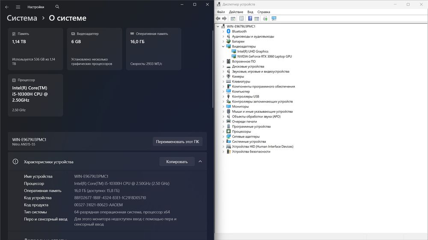Click the Settings window vertical scrollbar

click(x=213, y=69)
